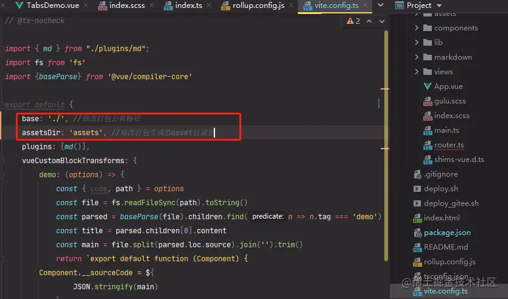
Task: Click the shell icon of deploy.sh
Action: 417,189
